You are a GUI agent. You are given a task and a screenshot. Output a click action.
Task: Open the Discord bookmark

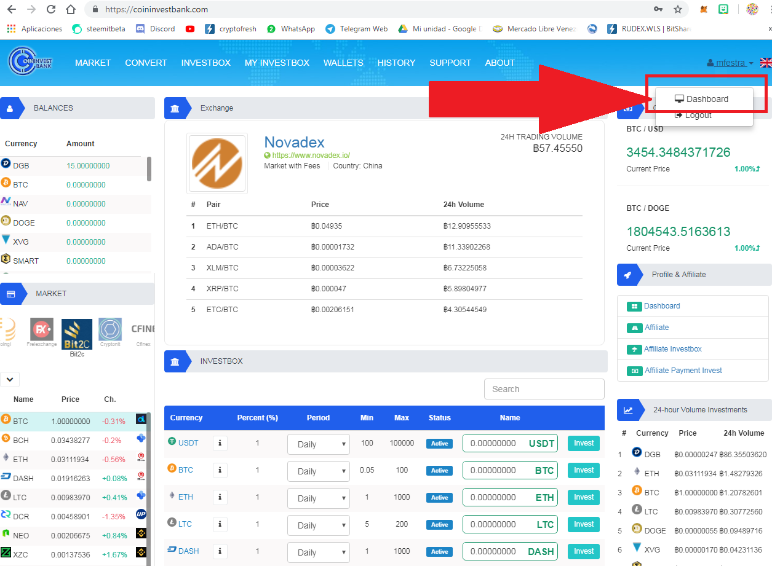[155, 29]
